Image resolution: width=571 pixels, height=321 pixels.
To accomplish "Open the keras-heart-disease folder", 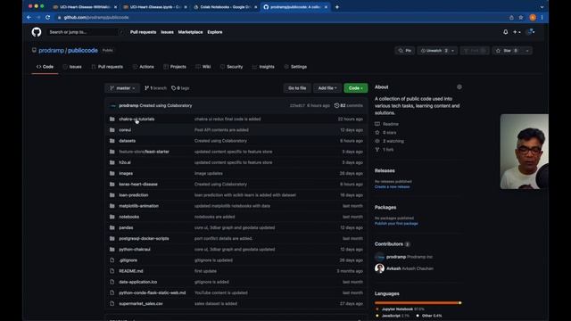I will coord(138,185).
